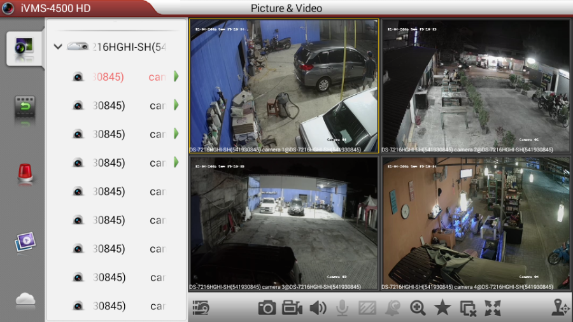Select camera 2 live view showing street
The height and width of the screenshot is (322, 573).
(x=476, y=86)
